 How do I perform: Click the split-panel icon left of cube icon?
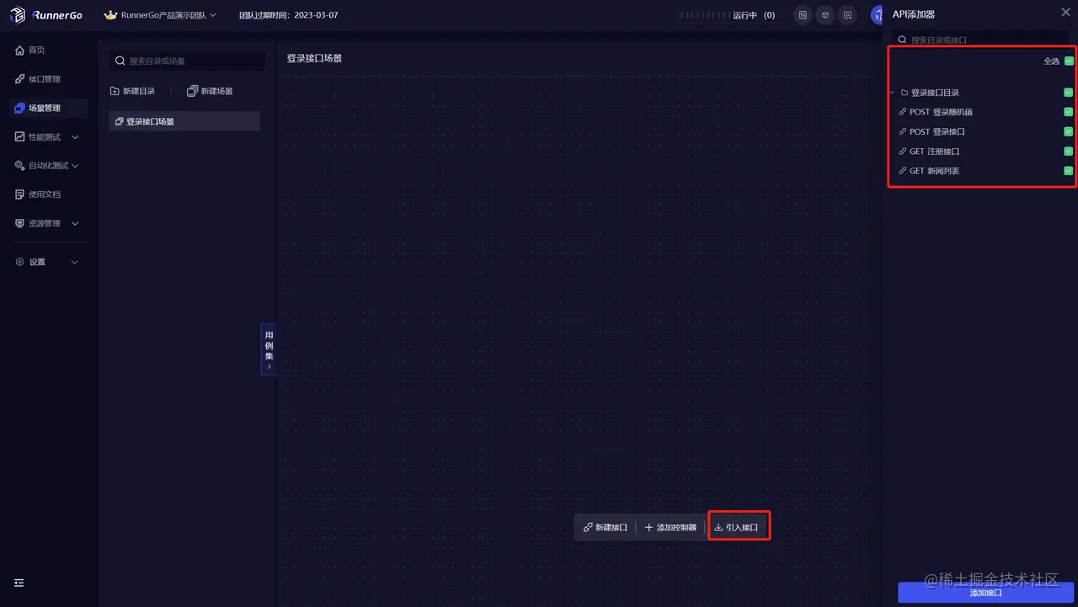803,15
